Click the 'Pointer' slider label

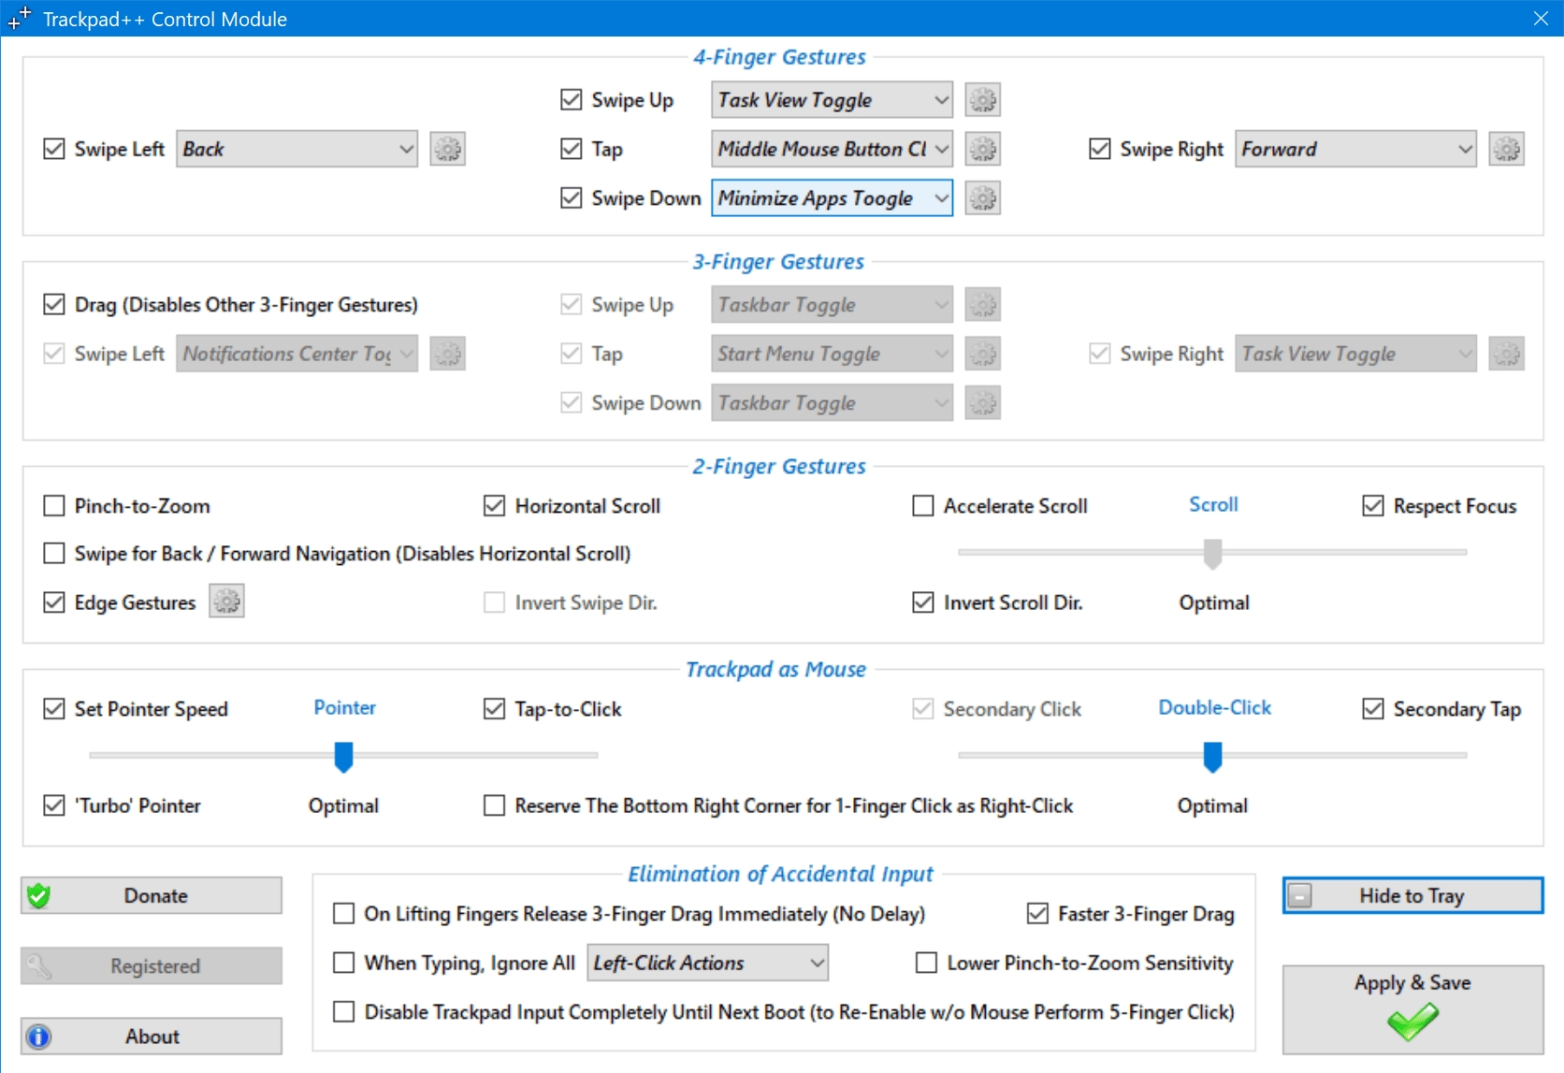click(344, 707)
